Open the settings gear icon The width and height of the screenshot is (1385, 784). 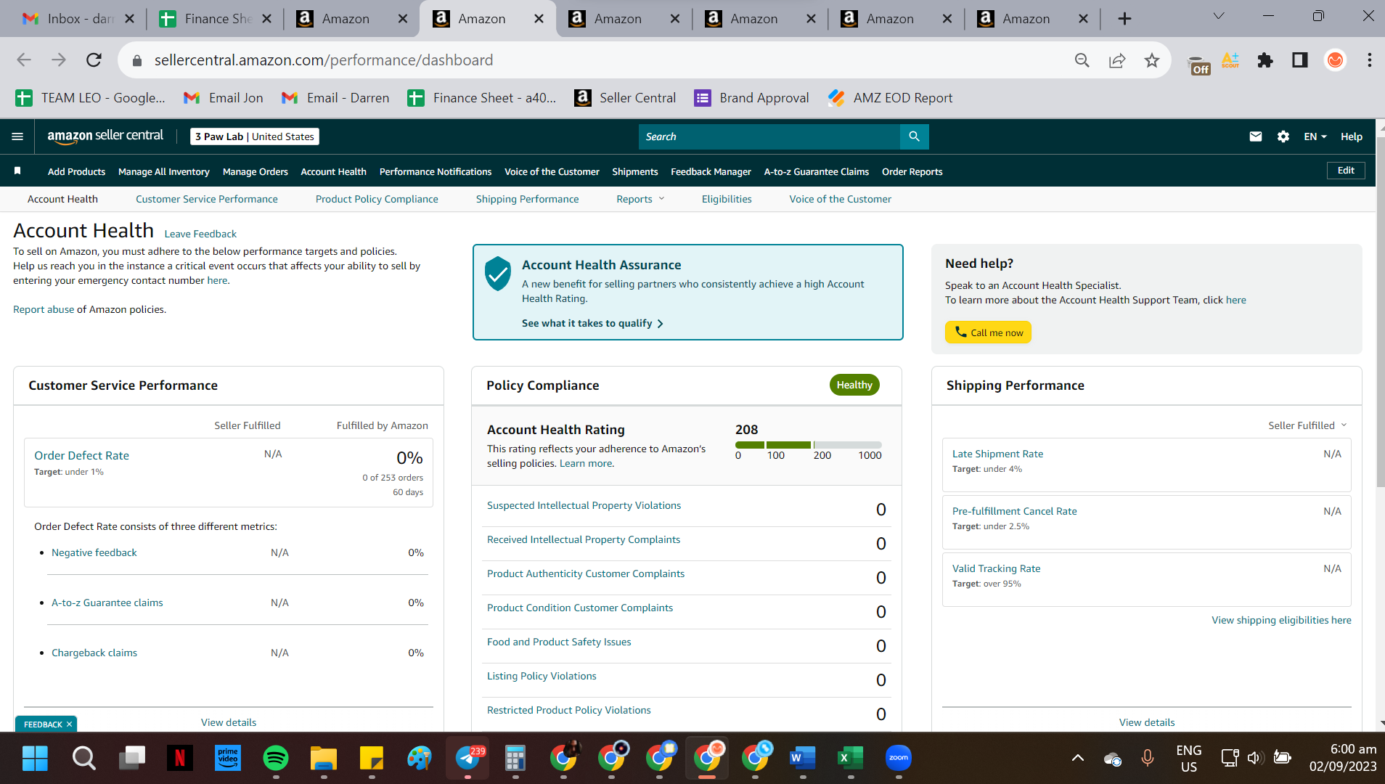(x=1283, y=136)
